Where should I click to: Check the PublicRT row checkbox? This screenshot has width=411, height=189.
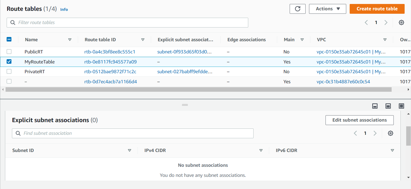tap(9, 52)
